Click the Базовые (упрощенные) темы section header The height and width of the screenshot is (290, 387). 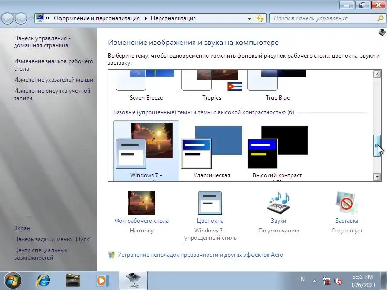204,112
